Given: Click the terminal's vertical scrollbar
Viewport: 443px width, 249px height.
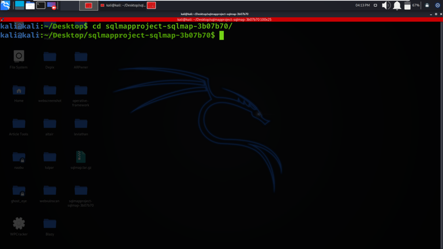Looking at the screenshot, I should (441, 135).
